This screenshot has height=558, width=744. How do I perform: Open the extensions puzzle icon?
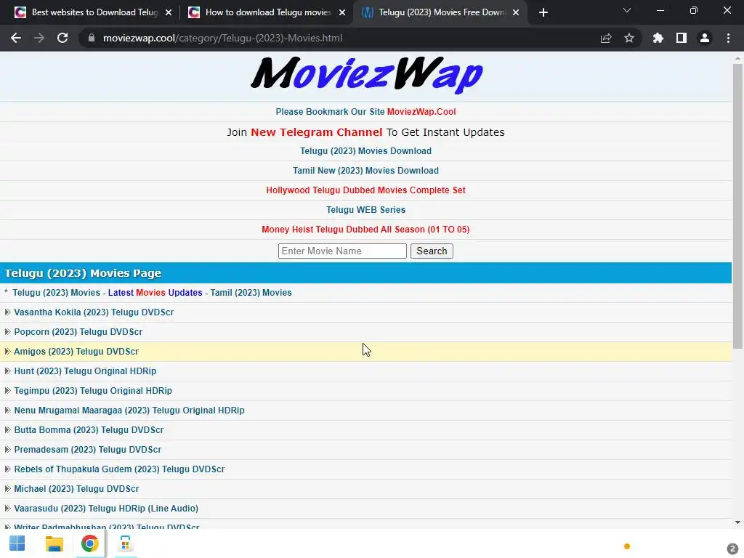pyautogui.click(x=658, y=38)
